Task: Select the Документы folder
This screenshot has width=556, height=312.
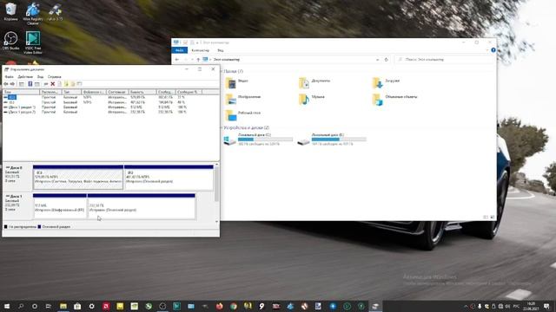Action: [x=314, y=83]
